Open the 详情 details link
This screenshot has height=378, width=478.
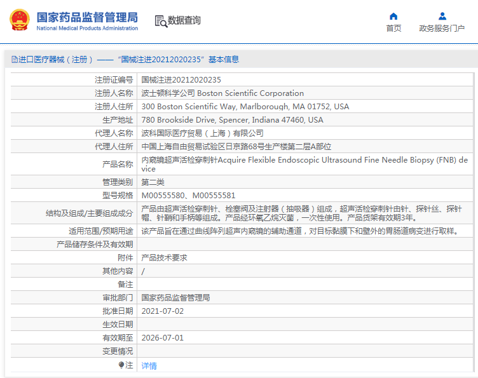(x=149, y=365)
